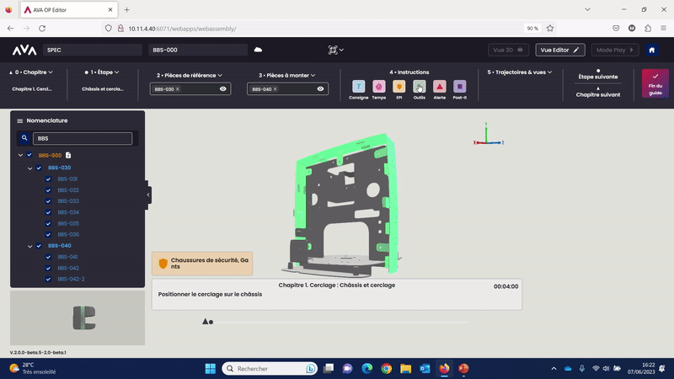Viewport: 674px width, 379px height.
Task: Remove the BBS-030 reference tag
Action: pyautogui.click(x=178, y=89)
